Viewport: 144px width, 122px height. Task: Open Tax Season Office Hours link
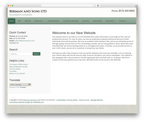(19, 64)
